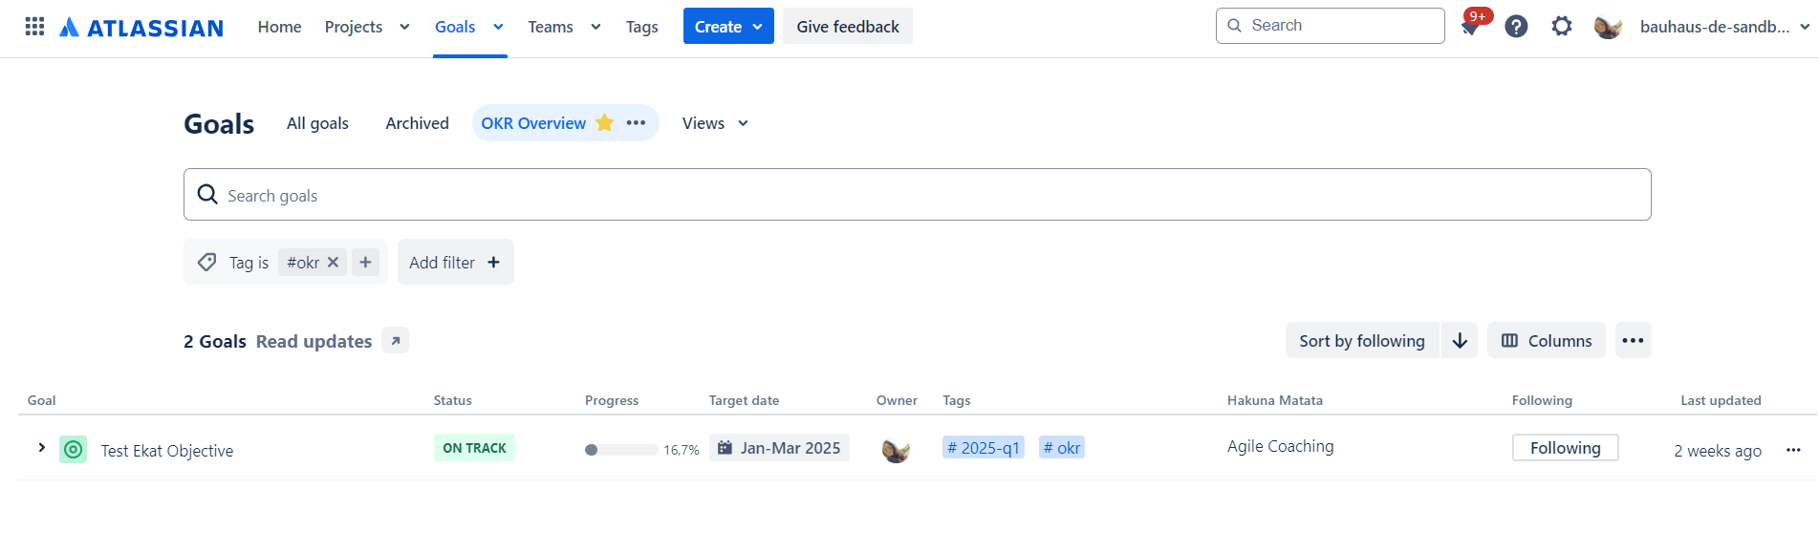The image size is (1819, 553).
Task: Click the Atlassian logo
Action: click(141, 27)
